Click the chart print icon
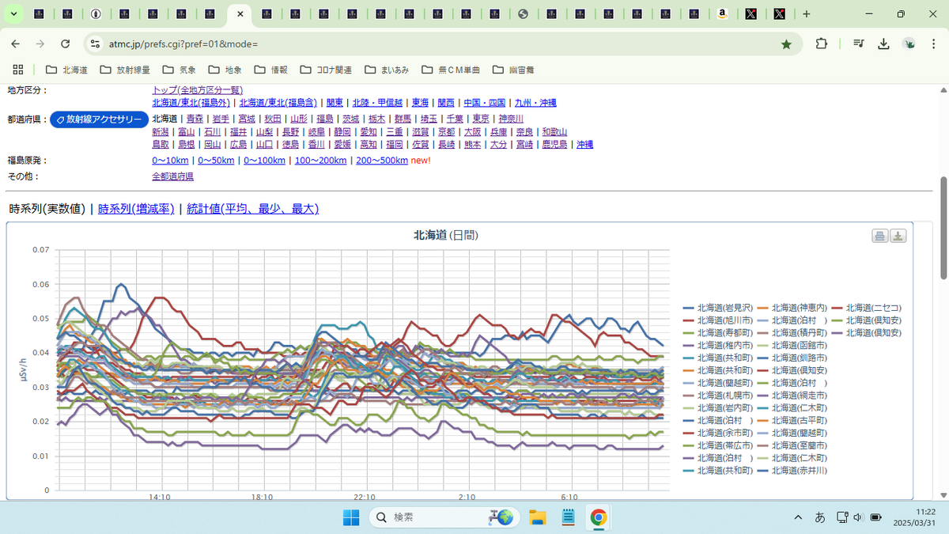The height and width of the screenshot is (534, 949). [879, 236]
